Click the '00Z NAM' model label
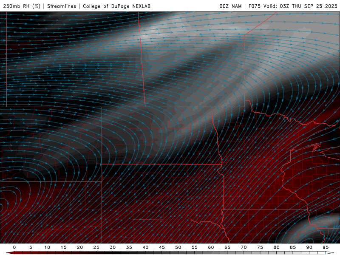340x255 pixels. pos(230,6)
